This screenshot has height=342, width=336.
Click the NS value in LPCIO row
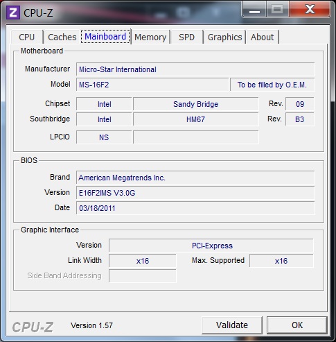[104, 137]
